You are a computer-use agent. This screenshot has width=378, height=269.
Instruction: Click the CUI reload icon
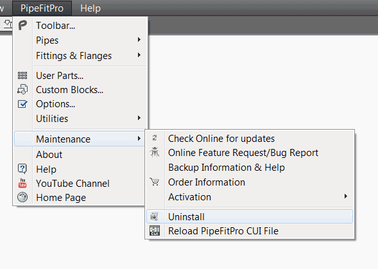(x=155, y=230)
